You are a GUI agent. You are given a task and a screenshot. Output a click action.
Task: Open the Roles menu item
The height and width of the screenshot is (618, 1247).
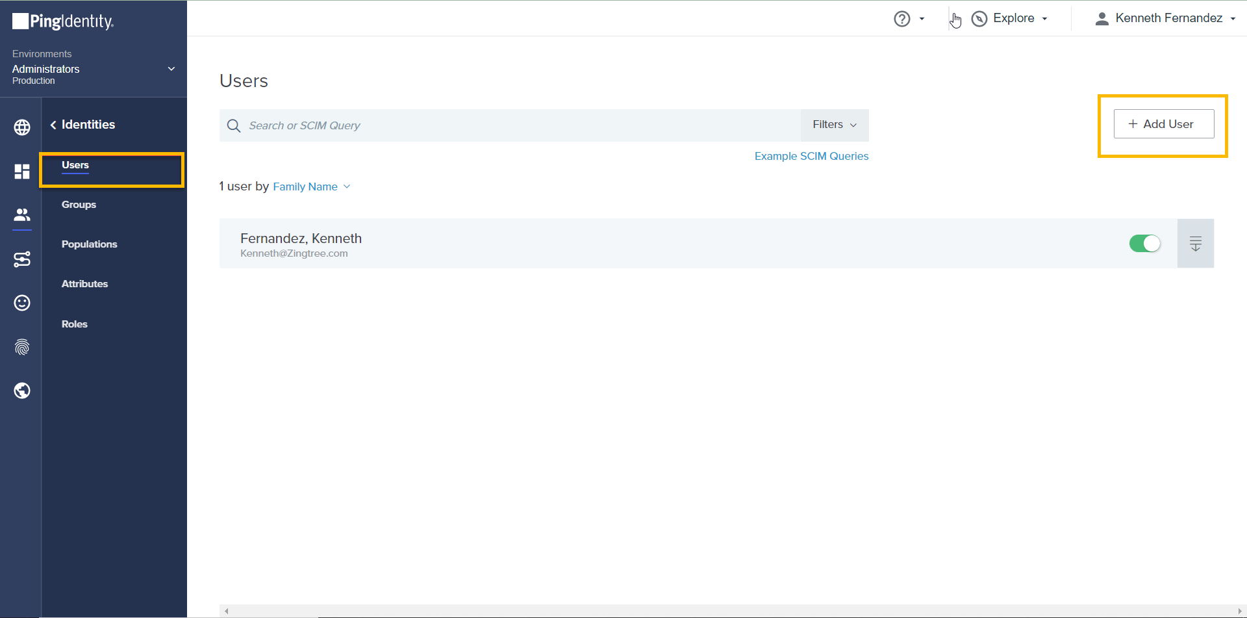[75, 324]
